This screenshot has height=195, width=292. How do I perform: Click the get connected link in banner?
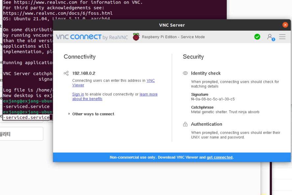click(220, 158)
